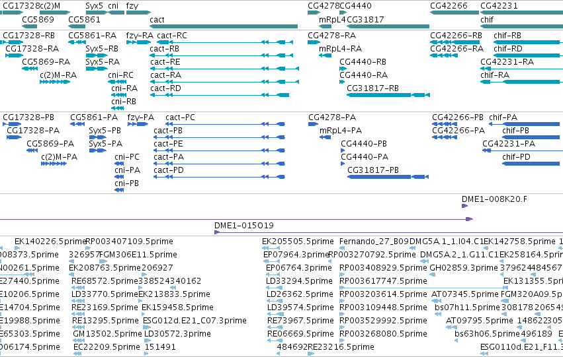Select the c(2)M-RA transcript

pyautogui.click(x=55, y=82)
